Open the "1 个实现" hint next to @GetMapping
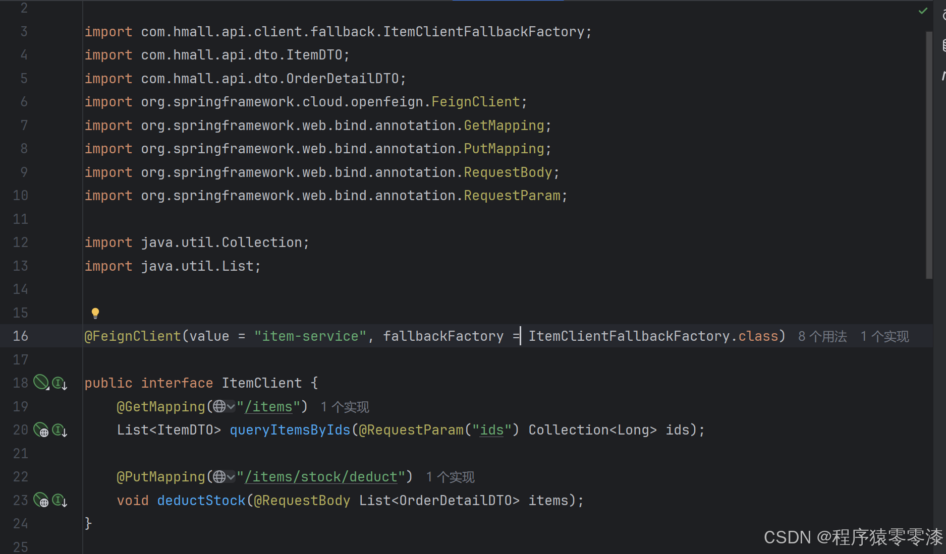Screen dimensions: 946x554 click(x=345, y=407)
